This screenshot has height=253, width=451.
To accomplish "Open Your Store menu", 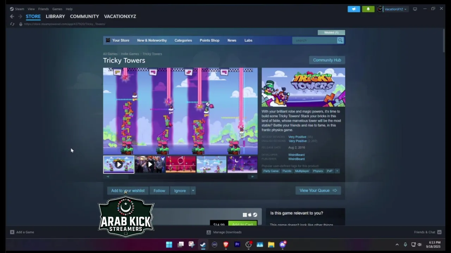I will tap(121, 40).
